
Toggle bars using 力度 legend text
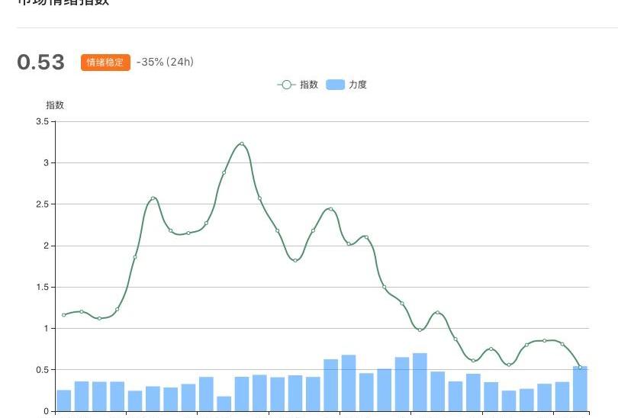[358, 85]
